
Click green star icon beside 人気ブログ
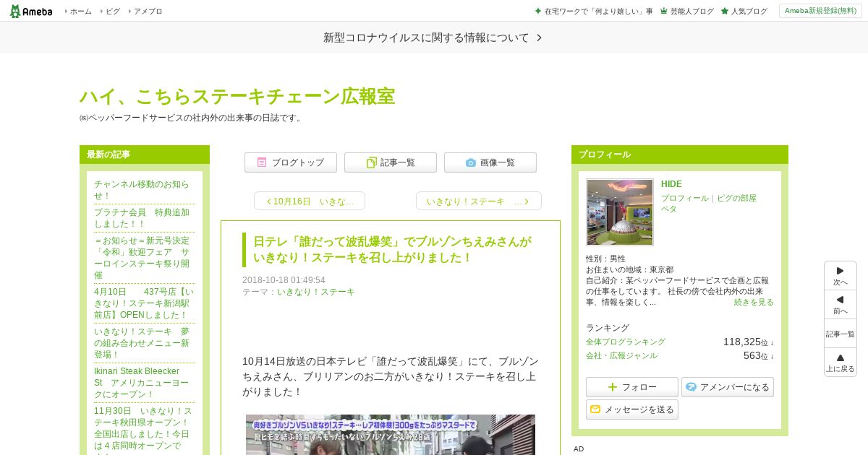725,12
